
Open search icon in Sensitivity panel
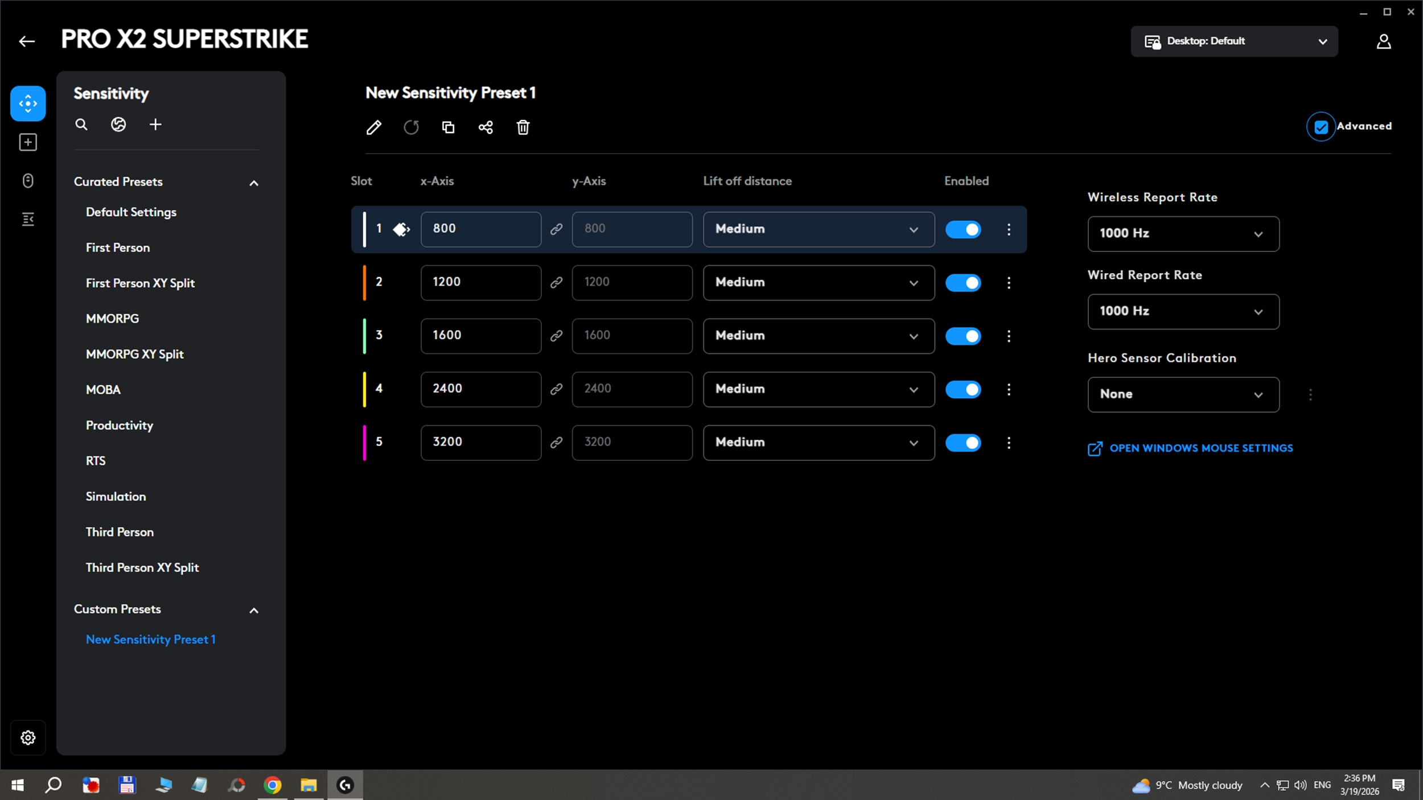tap(81, 125)
